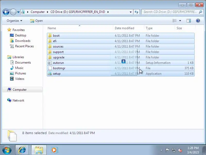
Task: Refresh the folder view
Action: (136, 12)
